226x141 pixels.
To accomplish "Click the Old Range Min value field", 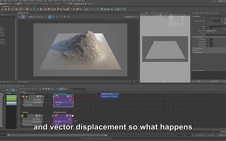I will pos(210,39).
